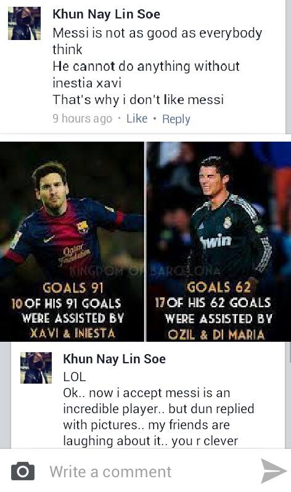This screenshot has height=492, width=291.
Task: Open the top Khun Nay Lin Soe profile name
Action: pyautogui.click(x=106, y=14)
